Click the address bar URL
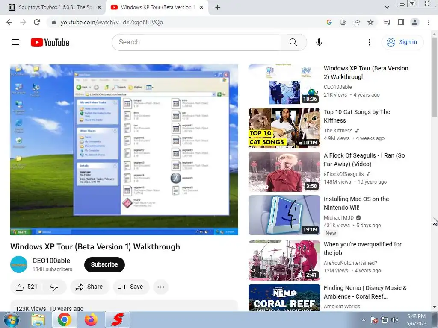This screenshot has height=328, width=438. [112, 22]
